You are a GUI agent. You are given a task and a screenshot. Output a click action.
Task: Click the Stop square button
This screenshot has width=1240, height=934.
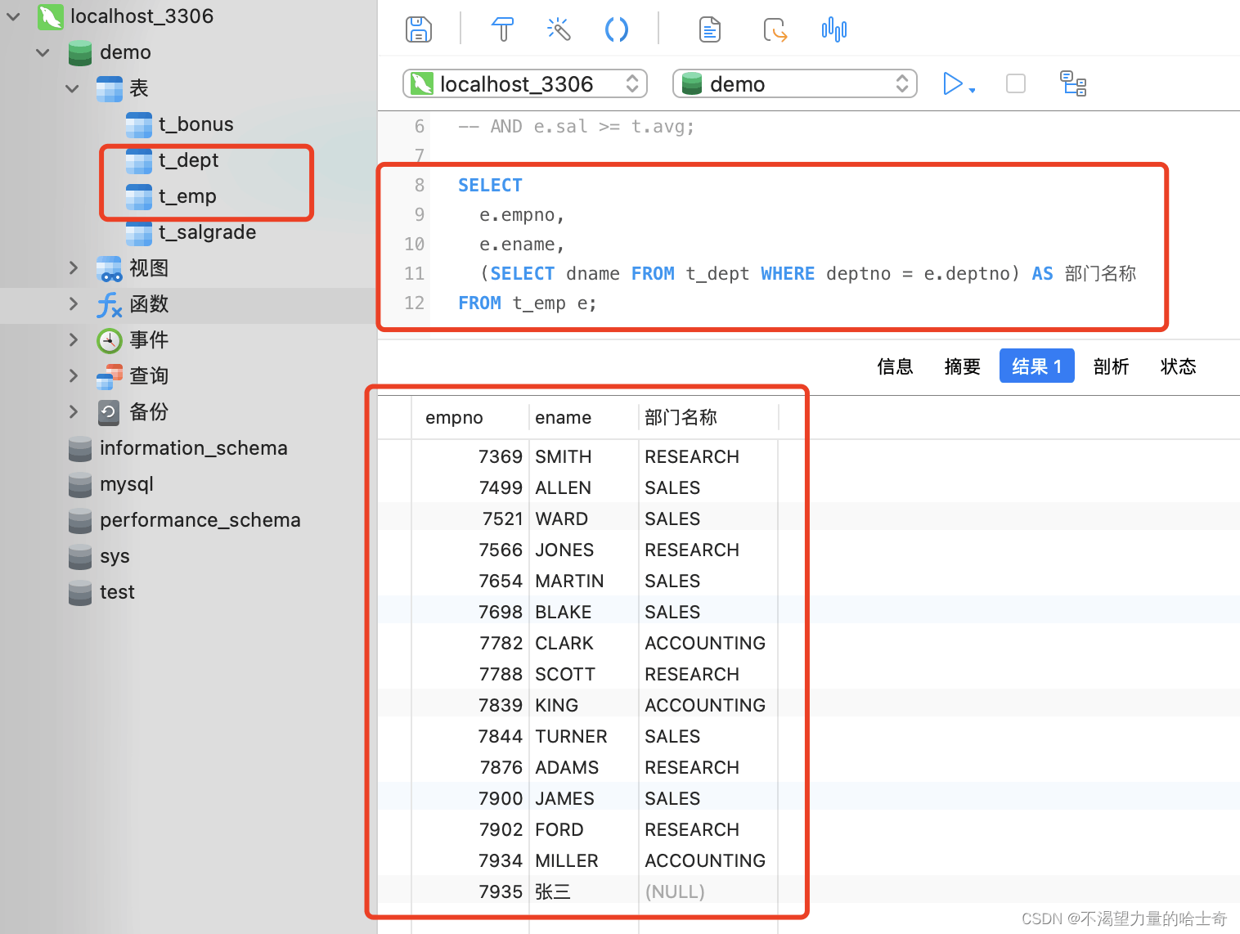(x=1015, y=83)
